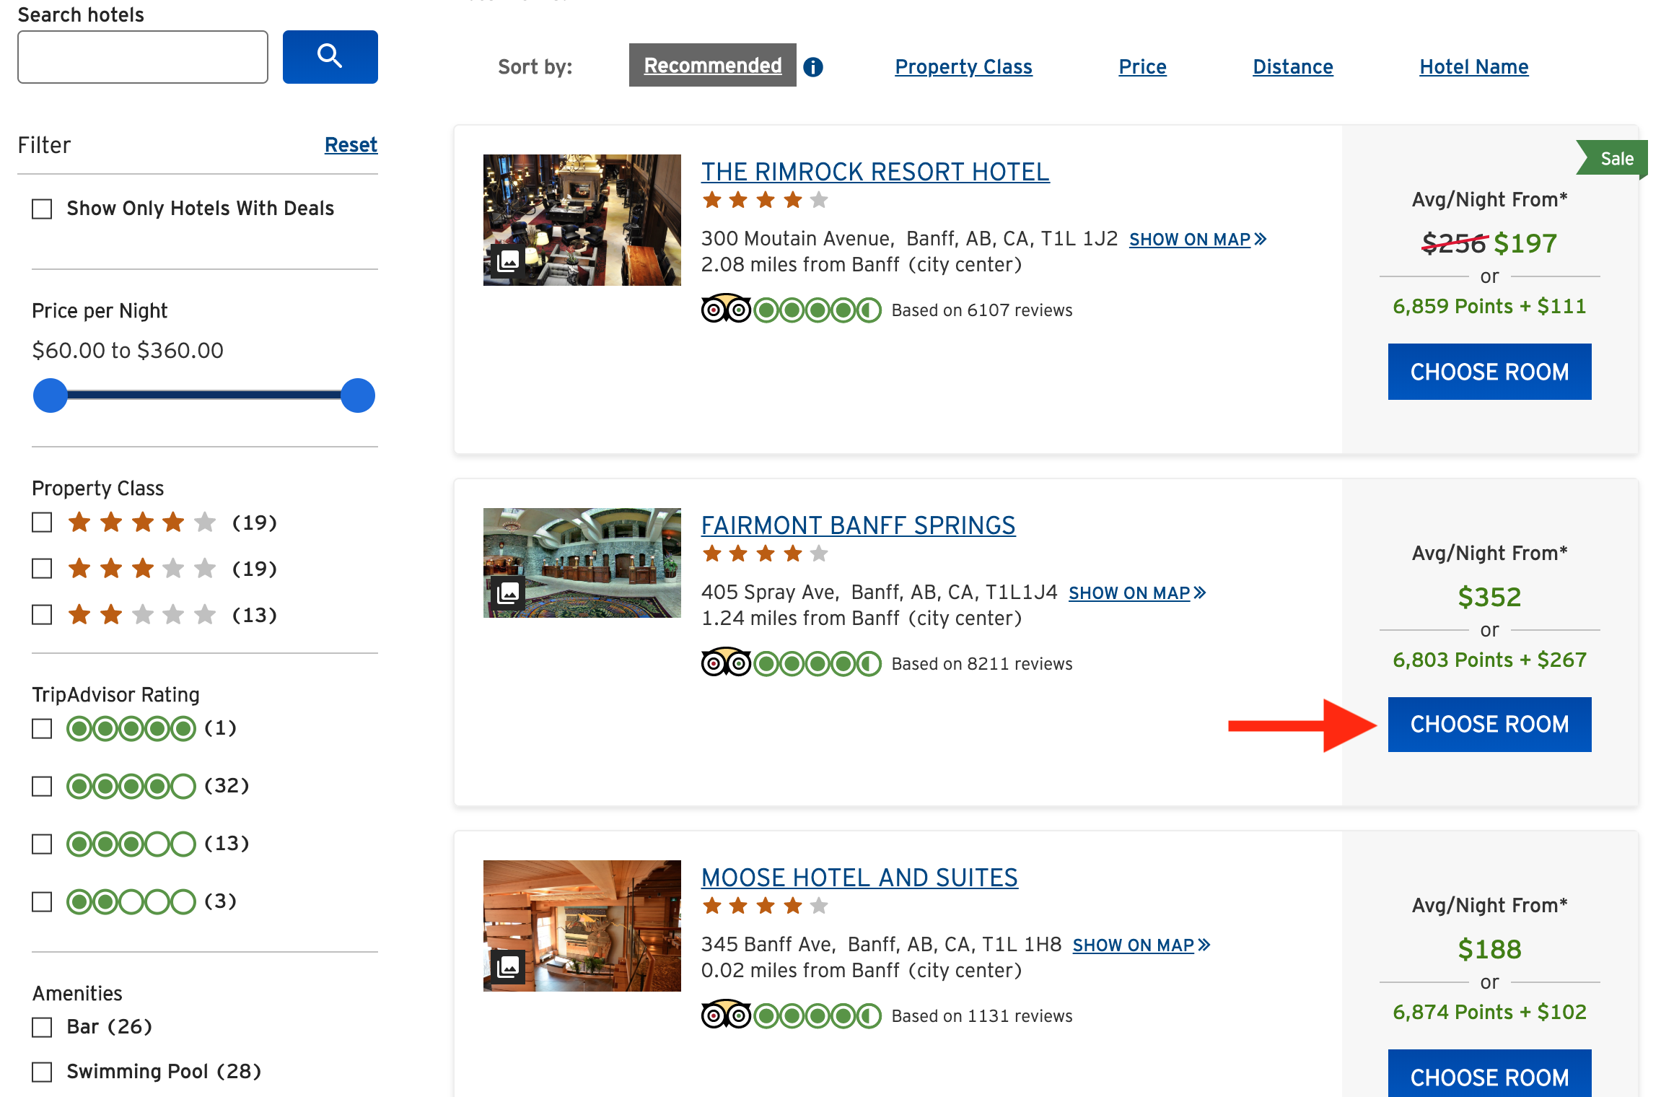Open the Fairmont Banff Springs lobby thumbnail
This screenshot has height=1097, width=1661.
[582, 563]
